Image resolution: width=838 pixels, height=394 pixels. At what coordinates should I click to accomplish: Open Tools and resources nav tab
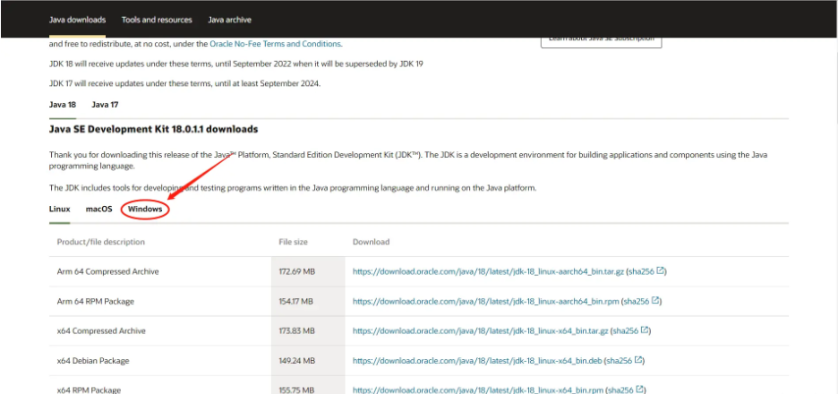point(157,20)
